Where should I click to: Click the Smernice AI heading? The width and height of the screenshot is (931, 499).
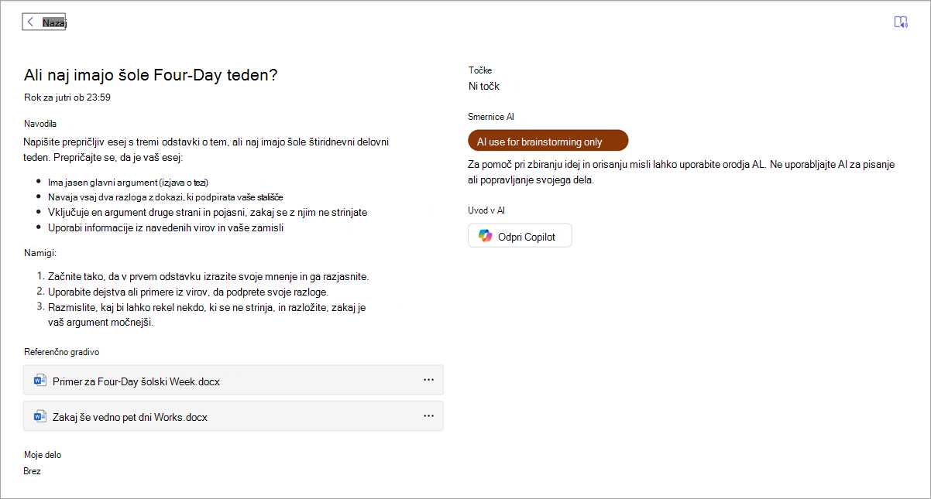(x=491, y=117)
